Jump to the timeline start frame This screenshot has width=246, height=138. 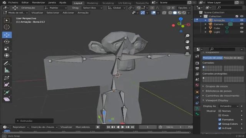pyautogui.click(x=108, y=127)
